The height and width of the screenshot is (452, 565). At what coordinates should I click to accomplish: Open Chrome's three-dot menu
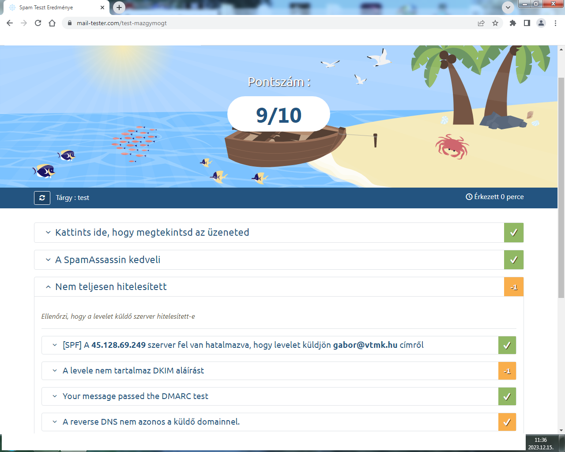pos(555,23)
